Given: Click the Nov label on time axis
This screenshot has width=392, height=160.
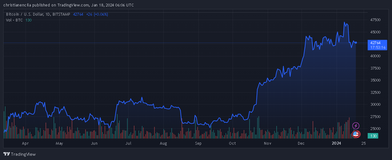Looking at the screenshot, I should click(268, 143).
